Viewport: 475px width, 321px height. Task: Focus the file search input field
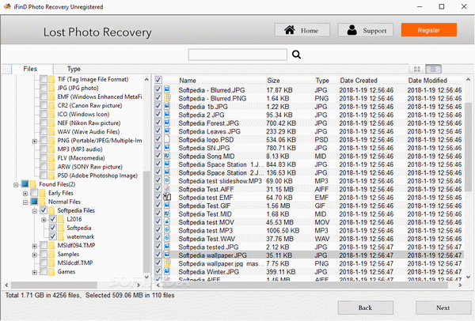click(x=237, y=55)
